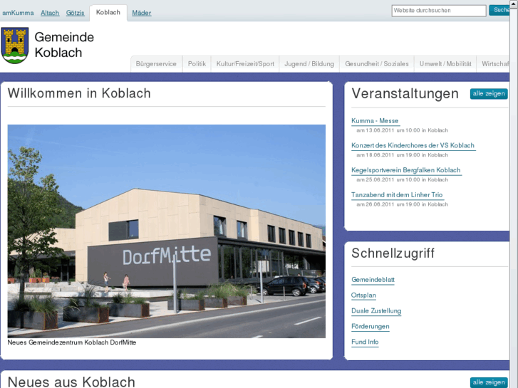Image resolution: width=518 pixels, height=388 pixels.
Task: Click the Suche search button
Action: (x=499, y=10)
